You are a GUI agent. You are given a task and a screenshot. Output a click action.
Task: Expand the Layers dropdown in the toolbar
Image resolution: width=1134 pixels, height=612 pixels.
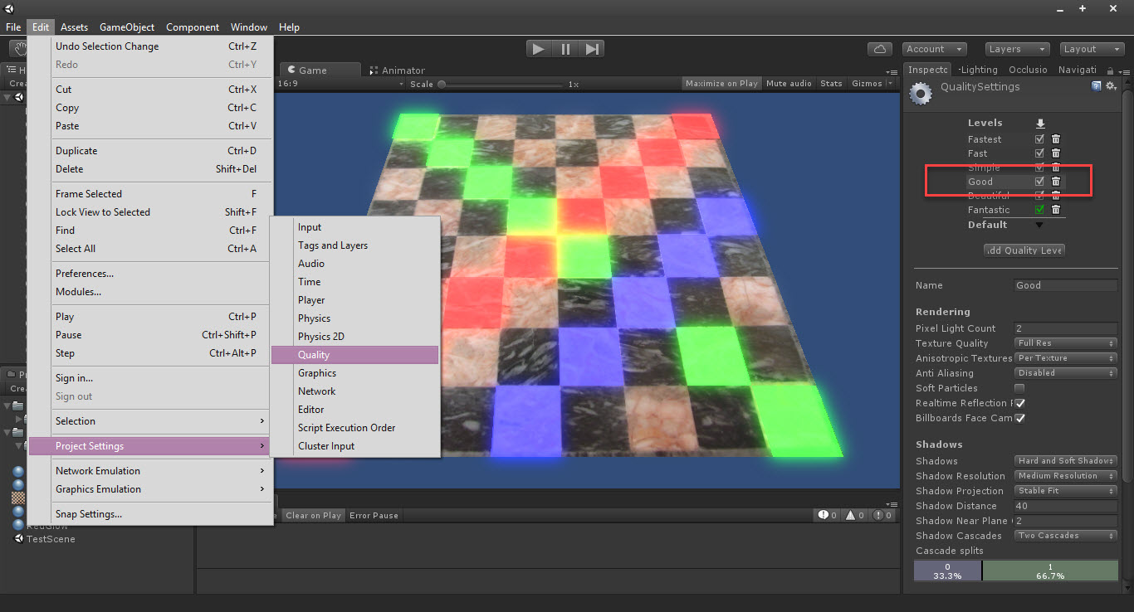(x=1015, y=49)
